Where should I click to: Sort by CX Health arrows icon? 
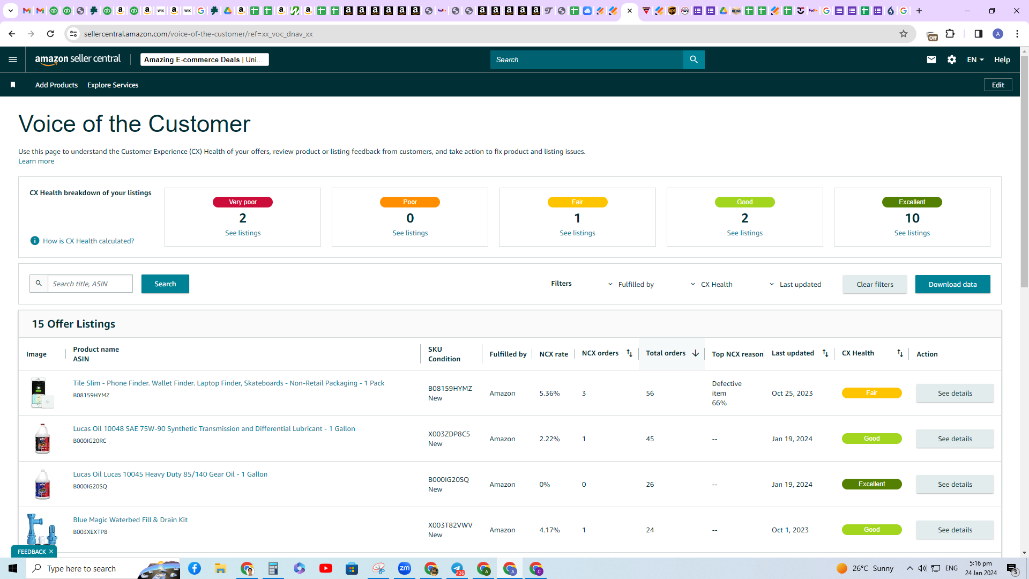coord(900,353)
